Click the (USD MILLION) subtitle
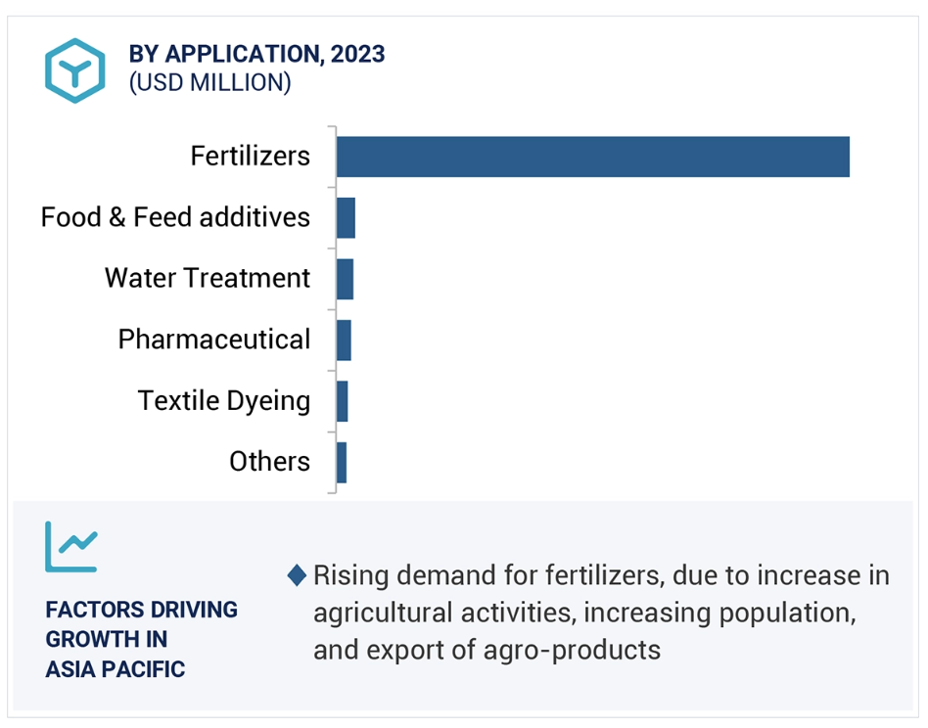 click(x=210, y=83)
